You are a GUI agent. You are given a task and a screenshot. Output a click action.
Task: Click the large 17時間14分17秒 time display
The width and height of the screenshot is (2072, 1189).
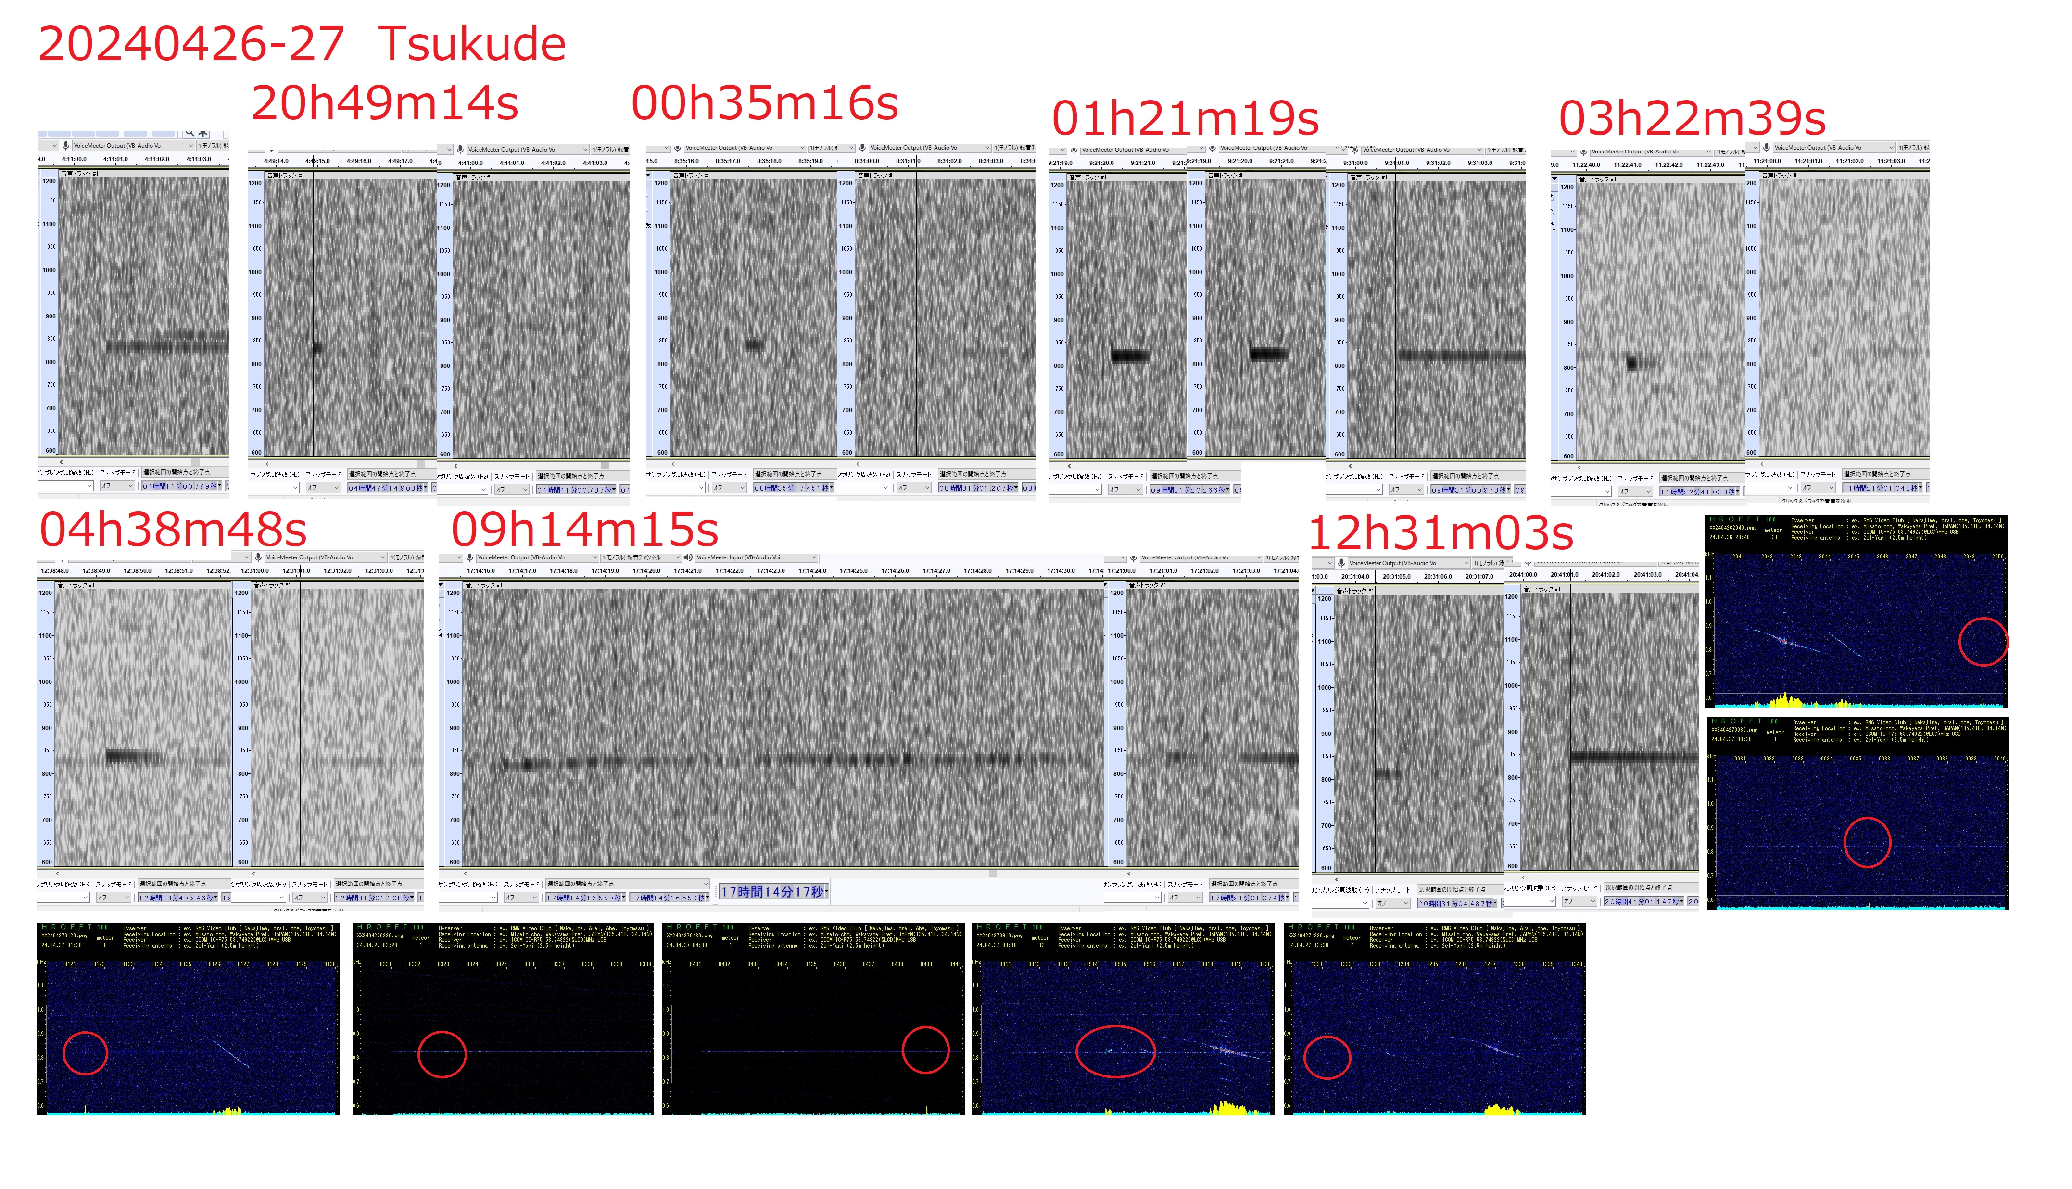click(x=773, y=892)
